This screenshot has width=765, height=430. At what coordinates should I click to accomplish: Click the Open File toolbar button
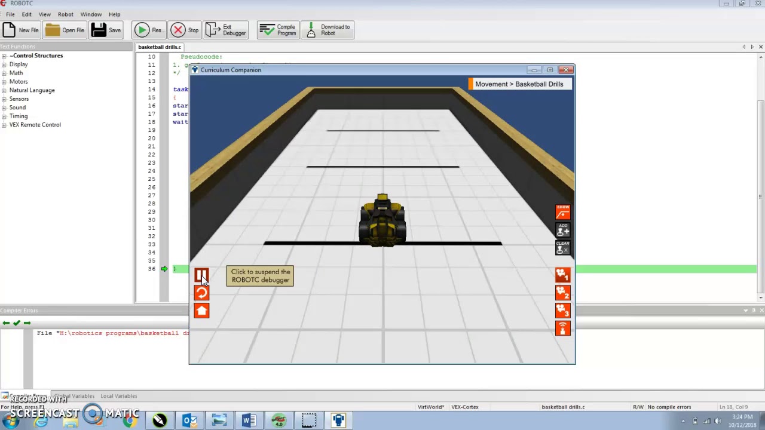coord(65,30)
